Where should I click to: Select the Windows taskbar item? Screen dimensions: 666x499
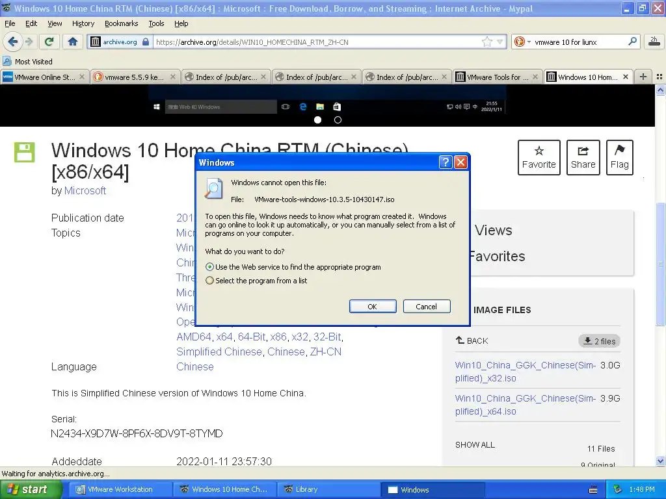point(433,489)
